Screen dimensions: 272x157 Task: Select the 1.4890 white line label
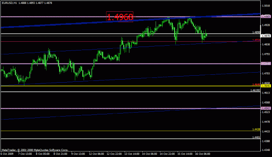point(256,32)
